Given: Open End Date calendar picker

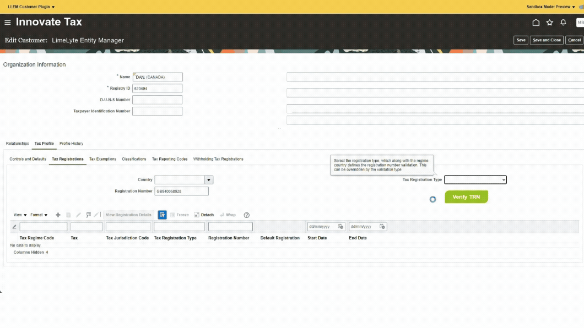Looking at the screenshot, I should point(382,227).
